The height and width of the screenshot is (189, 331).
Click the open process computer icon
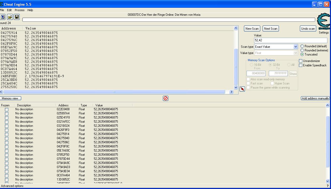[x=3, y=17]
